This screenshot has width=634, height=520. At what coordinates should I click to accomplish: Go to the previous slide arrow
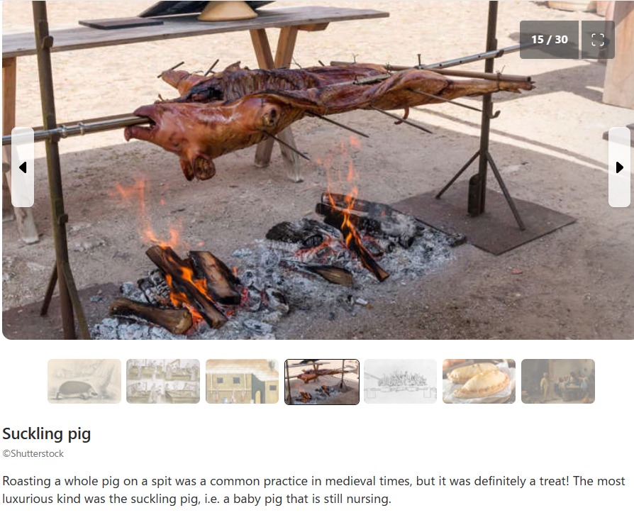(x=23, y=167)
